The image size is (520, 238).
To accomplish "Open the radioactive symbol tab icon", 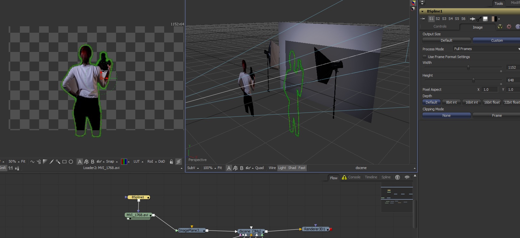I will click(x=500, y=27).
